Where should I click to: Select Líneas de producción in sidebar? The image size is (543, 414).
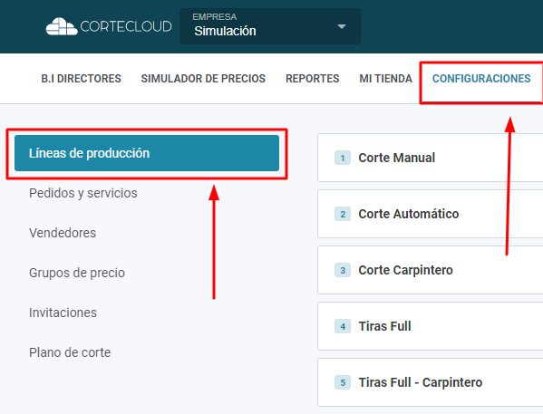[x=147, y=153]
